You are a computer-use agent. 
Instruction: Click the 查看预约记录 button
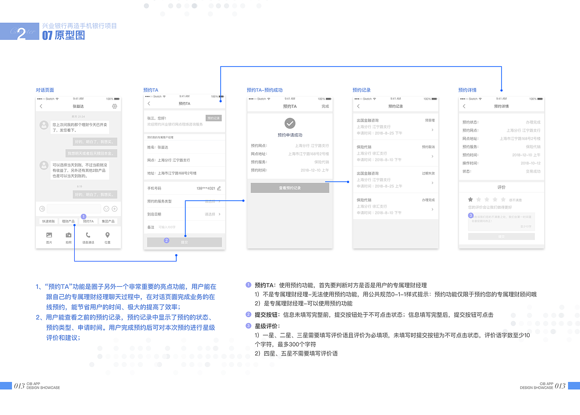290,187
